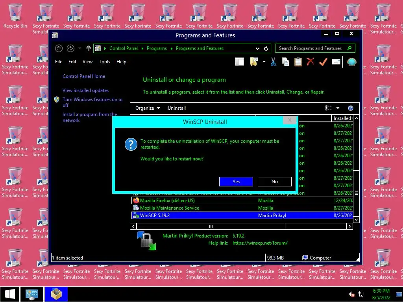This screenshot has height=302, width=403.
Task: Click the Cut scissors icon
Action: point(273,62)
